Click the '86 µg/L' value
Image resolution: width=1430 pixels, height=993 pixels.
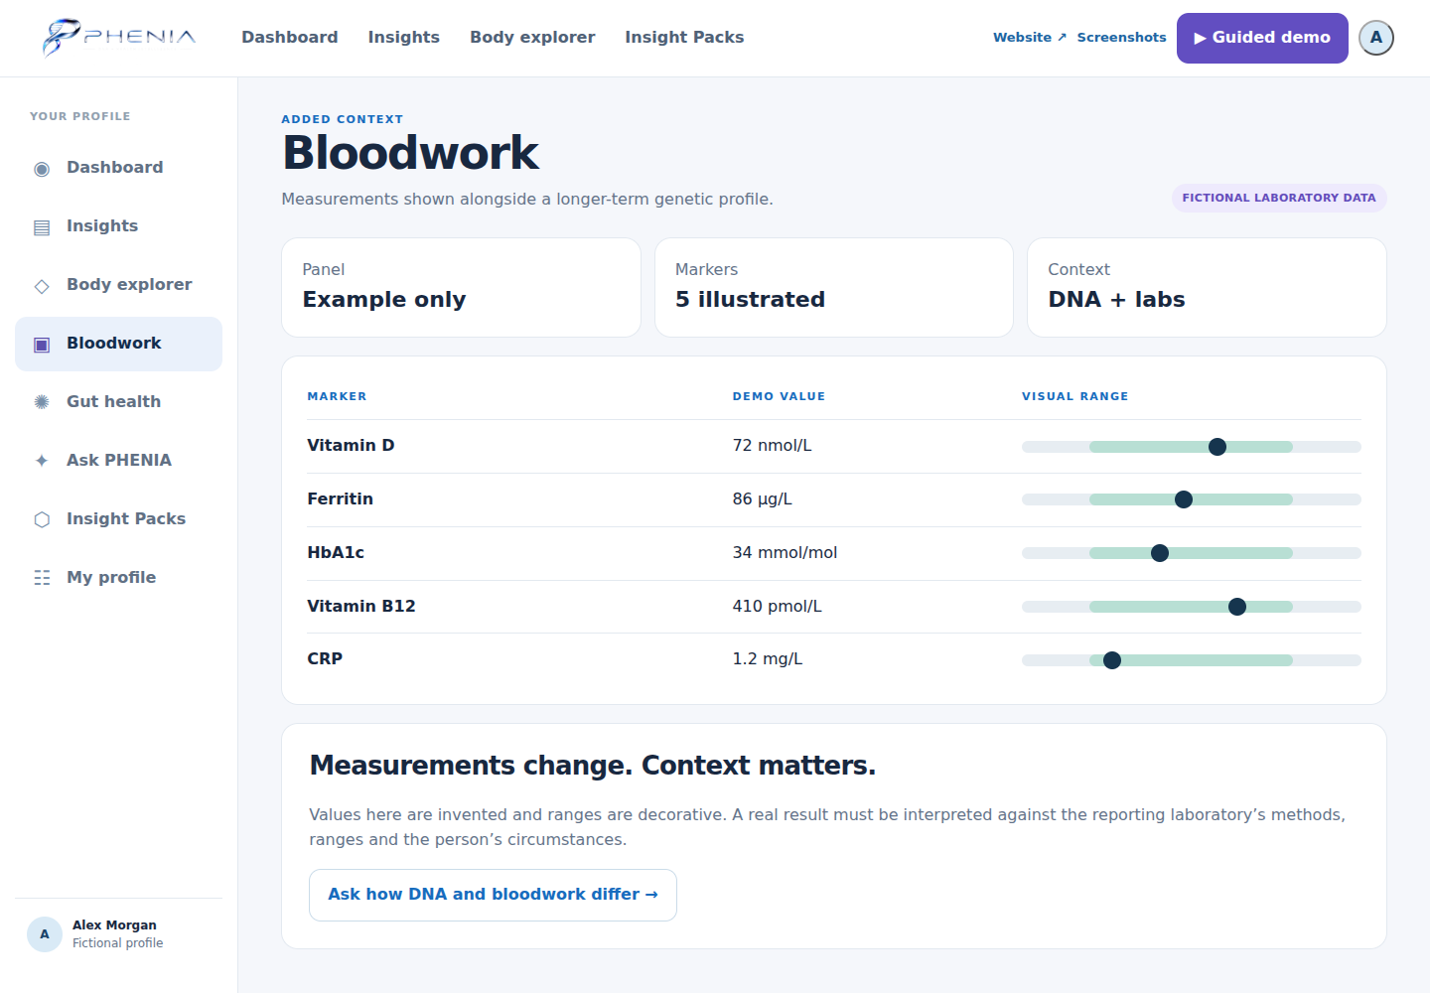[x=763, y=498]
